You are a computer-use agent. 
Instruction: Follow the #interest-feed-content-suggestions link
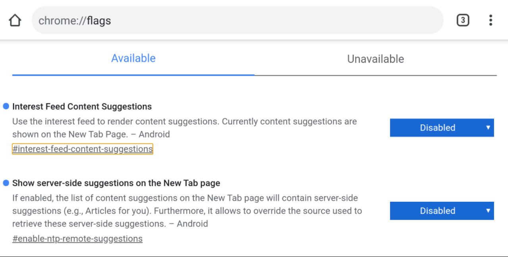point(83,149)
